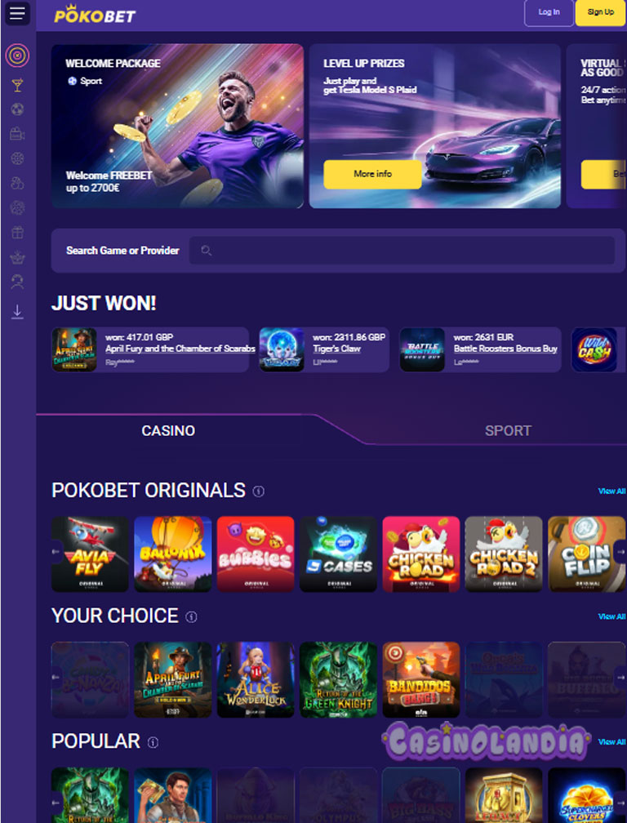
Task: Open the support headset sidebar icon
Action: pyautogui.click(x=17, y=282)
